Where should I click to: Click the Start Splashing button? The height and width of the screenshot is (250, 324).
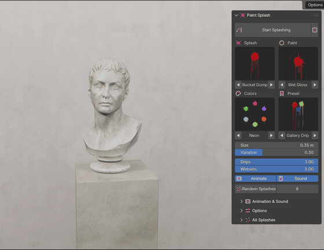(273, 30)
